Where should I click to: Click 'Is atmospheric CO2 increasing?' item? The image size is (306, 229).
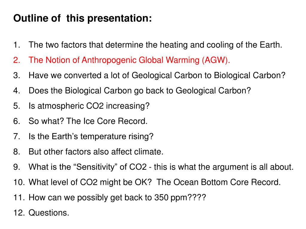[x=89, y=106]
